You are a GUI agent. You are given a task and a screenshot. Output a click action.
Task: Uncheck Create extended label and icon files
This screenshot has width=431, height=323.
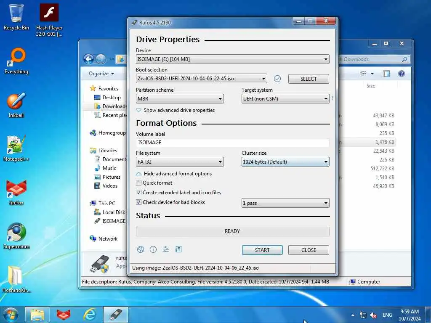[x=139, y=193]
